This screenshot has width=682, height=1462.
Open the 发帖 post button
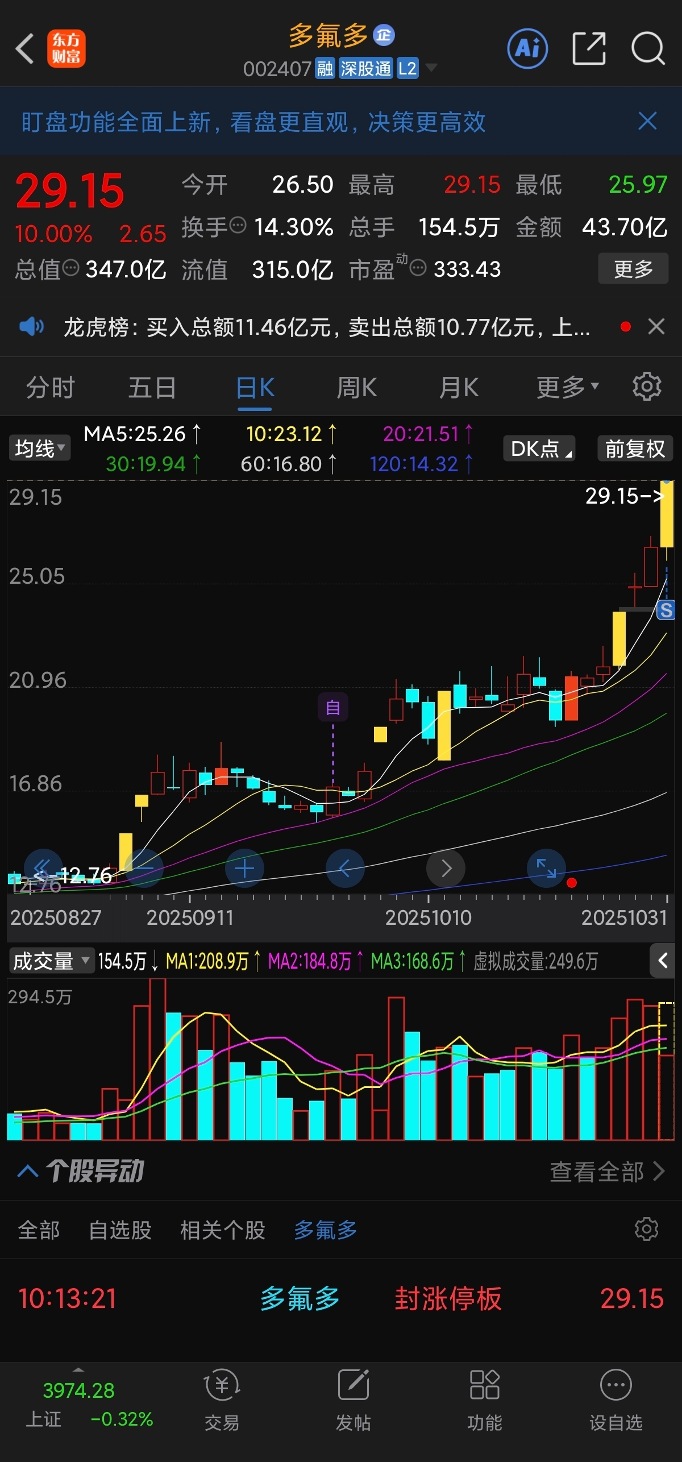point(354,1400)
